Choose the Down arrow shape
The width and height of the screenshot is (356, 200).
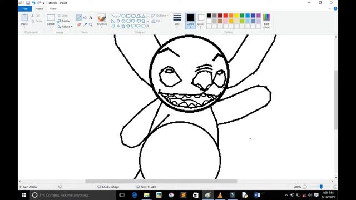113,26
